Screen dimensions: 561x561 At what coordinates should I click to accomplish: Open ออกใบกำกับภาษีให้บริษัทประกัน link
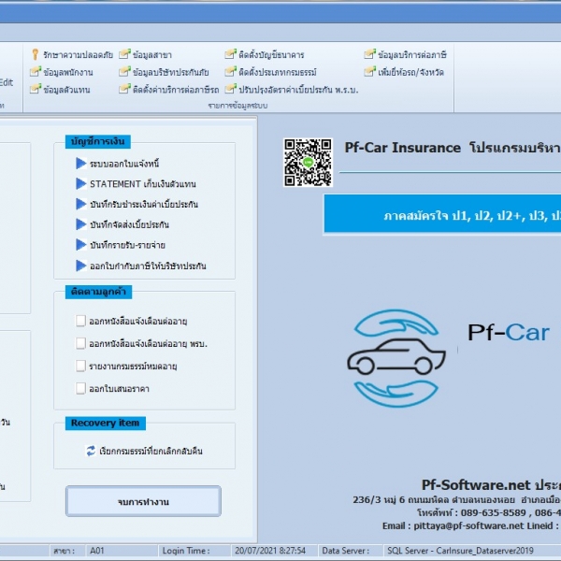tap(148, 266)
